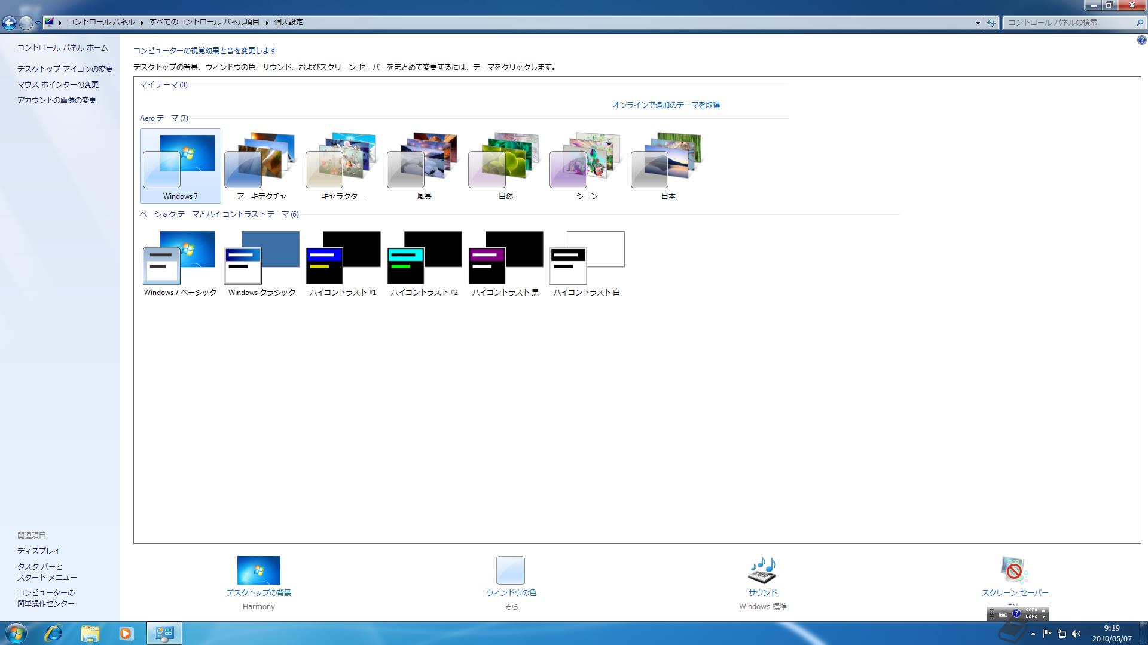1148x645 pixels.
Task: Launch Windows Media Player from taskbar
Action: pos(126,633)
